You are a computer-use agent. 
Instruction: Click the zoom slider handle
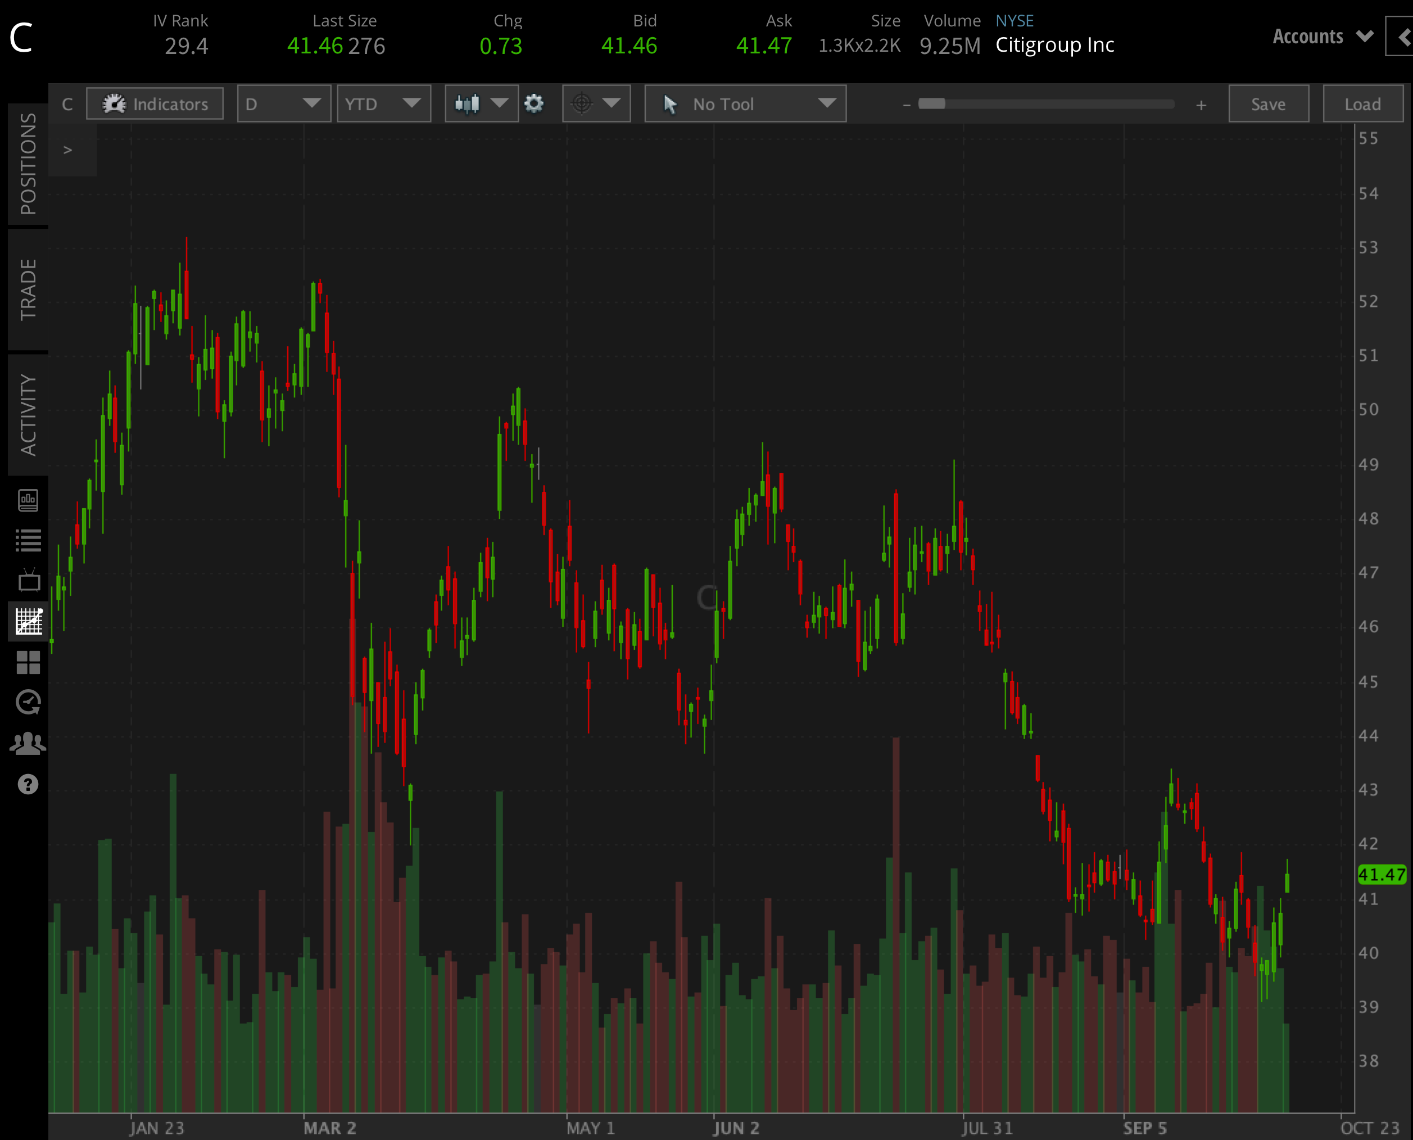[x=931, y=104]
